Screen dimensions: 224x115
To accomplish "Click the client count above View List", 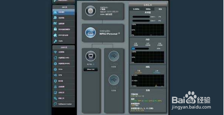I will click(91, 64).
